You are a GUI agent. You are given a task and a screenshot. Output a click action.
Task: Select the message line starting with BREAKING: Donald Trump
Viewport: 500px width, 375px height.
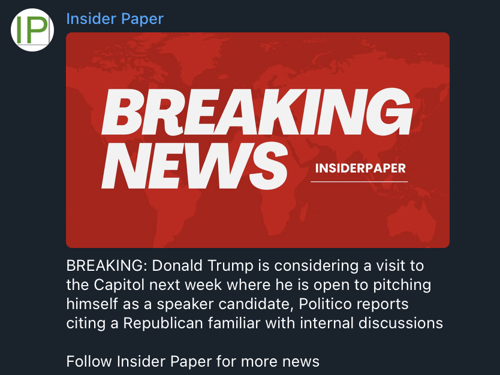point(245,266)
